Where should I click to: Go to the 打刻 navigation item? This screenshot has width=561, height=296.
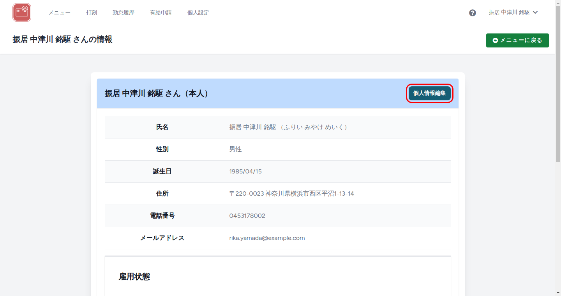click(92, 12)
